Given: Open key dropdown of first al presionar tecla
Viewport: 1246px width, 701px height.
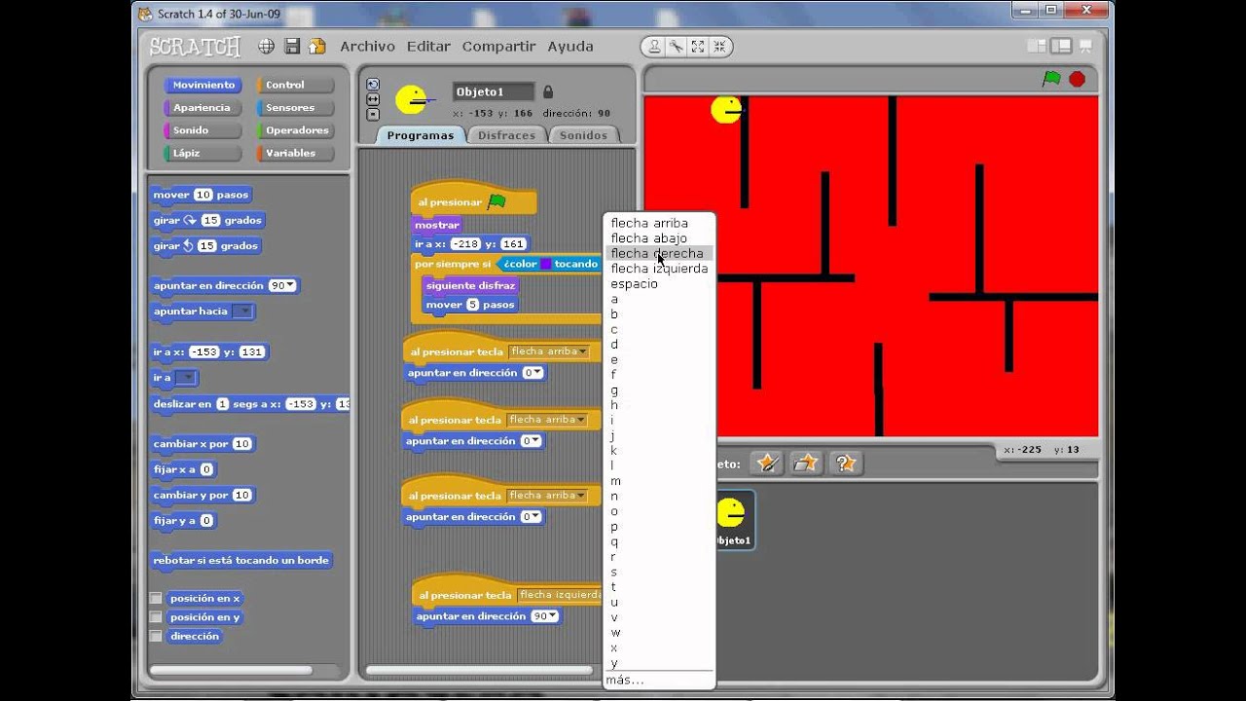Looking at the screenshot, I should tap(549, 351).
